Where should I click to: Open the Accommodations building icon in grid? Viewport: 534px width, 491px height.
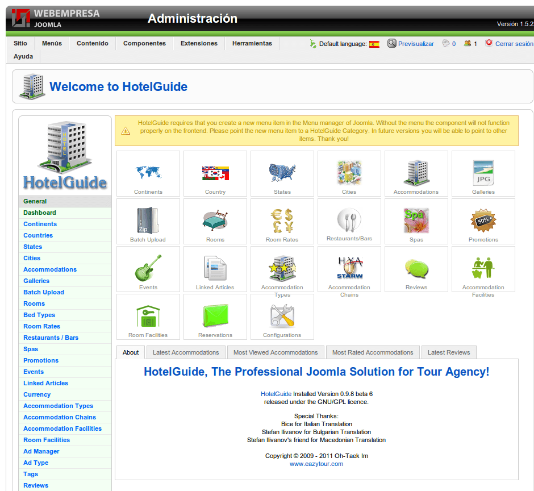[x=416, y=173]
